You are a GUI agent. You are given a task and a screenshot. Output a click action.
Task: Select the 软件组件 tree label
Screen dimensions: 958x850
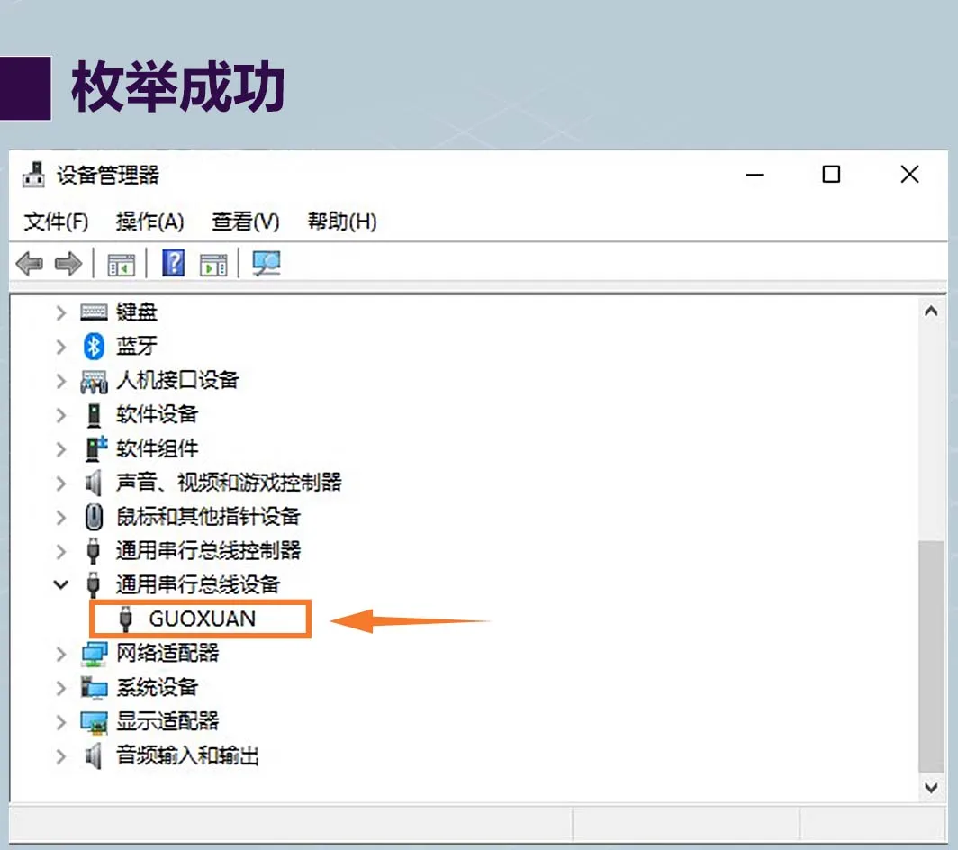pos(157,449)
